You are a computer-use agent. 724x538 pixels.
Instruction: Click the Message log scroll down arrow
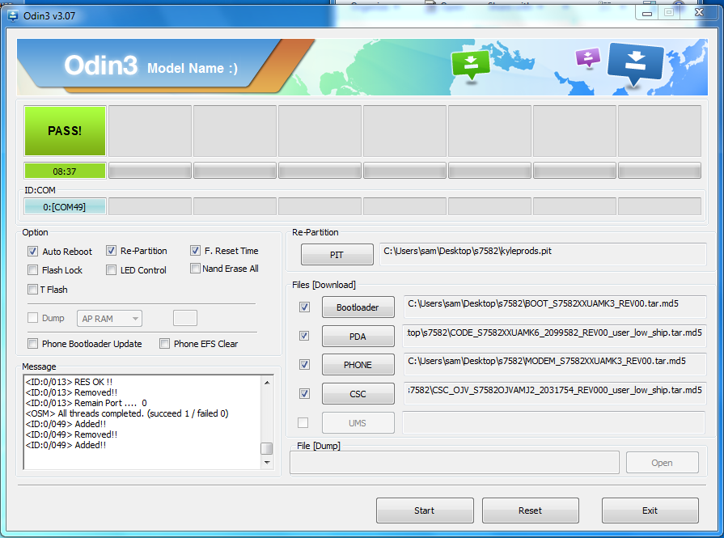(x=267, y=462)
